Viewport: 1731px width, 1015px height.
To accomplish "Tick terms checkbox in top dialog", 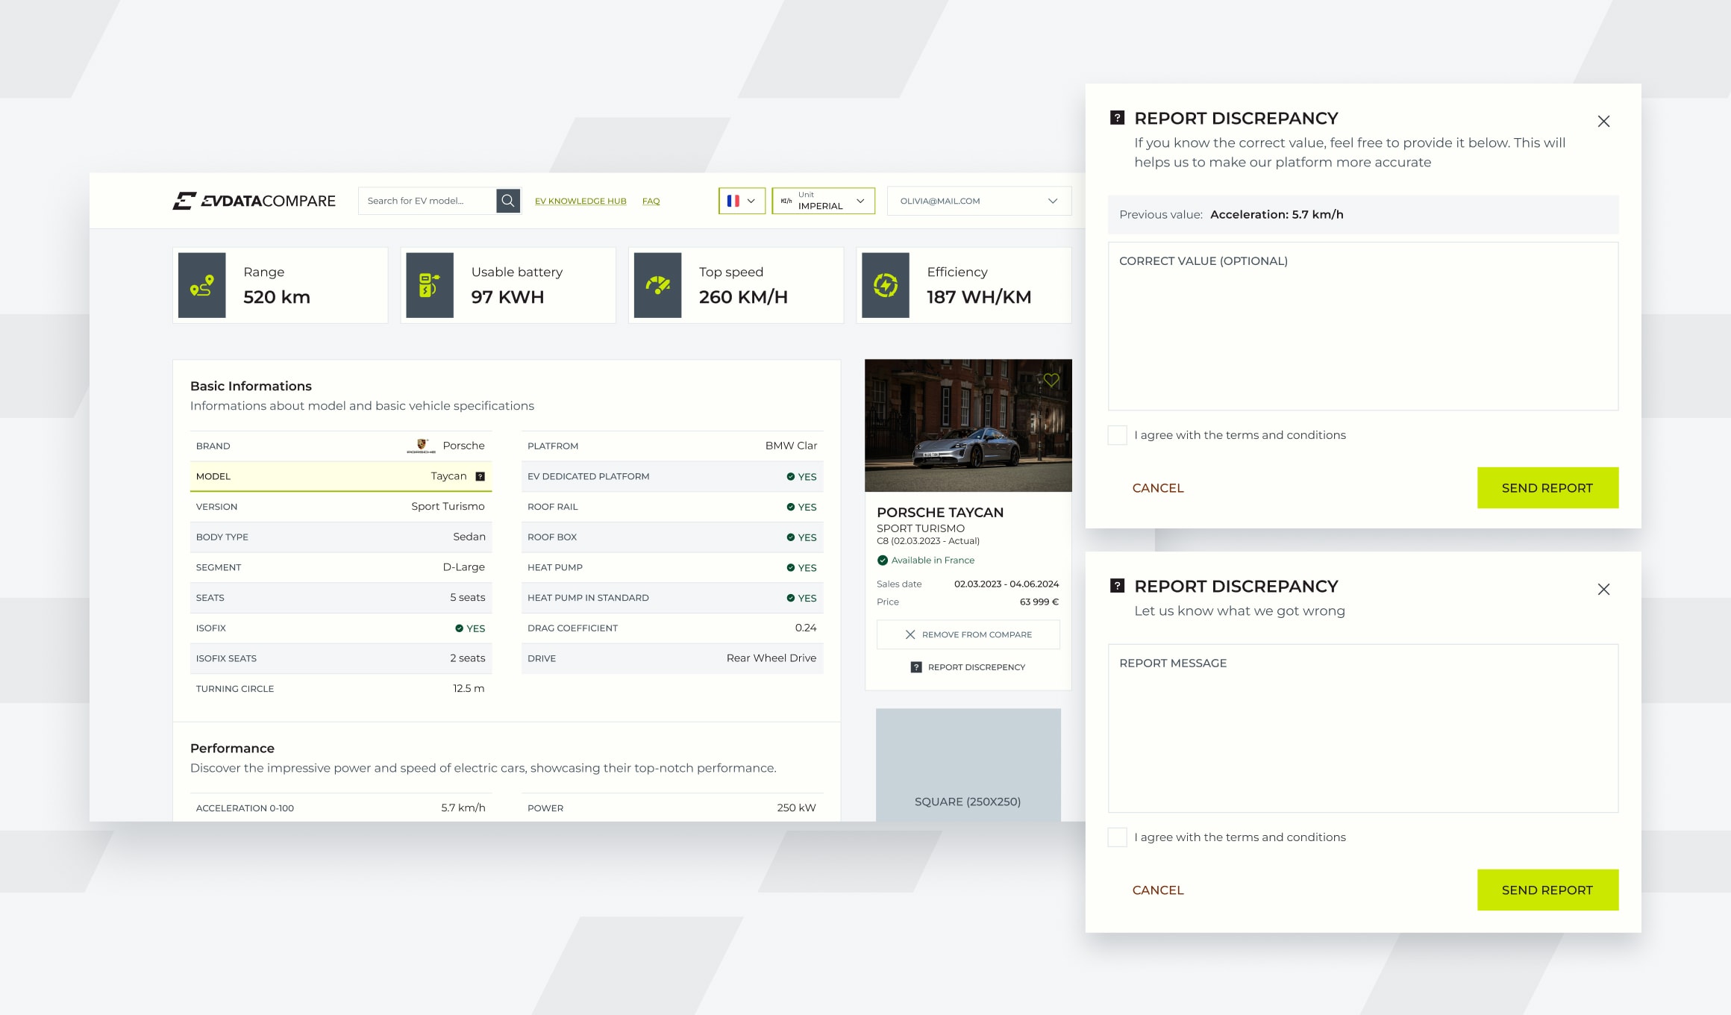I will (x=1117, y=435).
